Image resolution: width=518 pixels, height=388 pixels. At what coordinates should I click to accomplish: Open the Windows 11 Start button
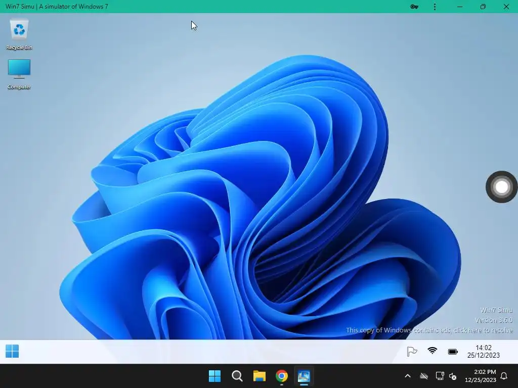click(214, 376)
